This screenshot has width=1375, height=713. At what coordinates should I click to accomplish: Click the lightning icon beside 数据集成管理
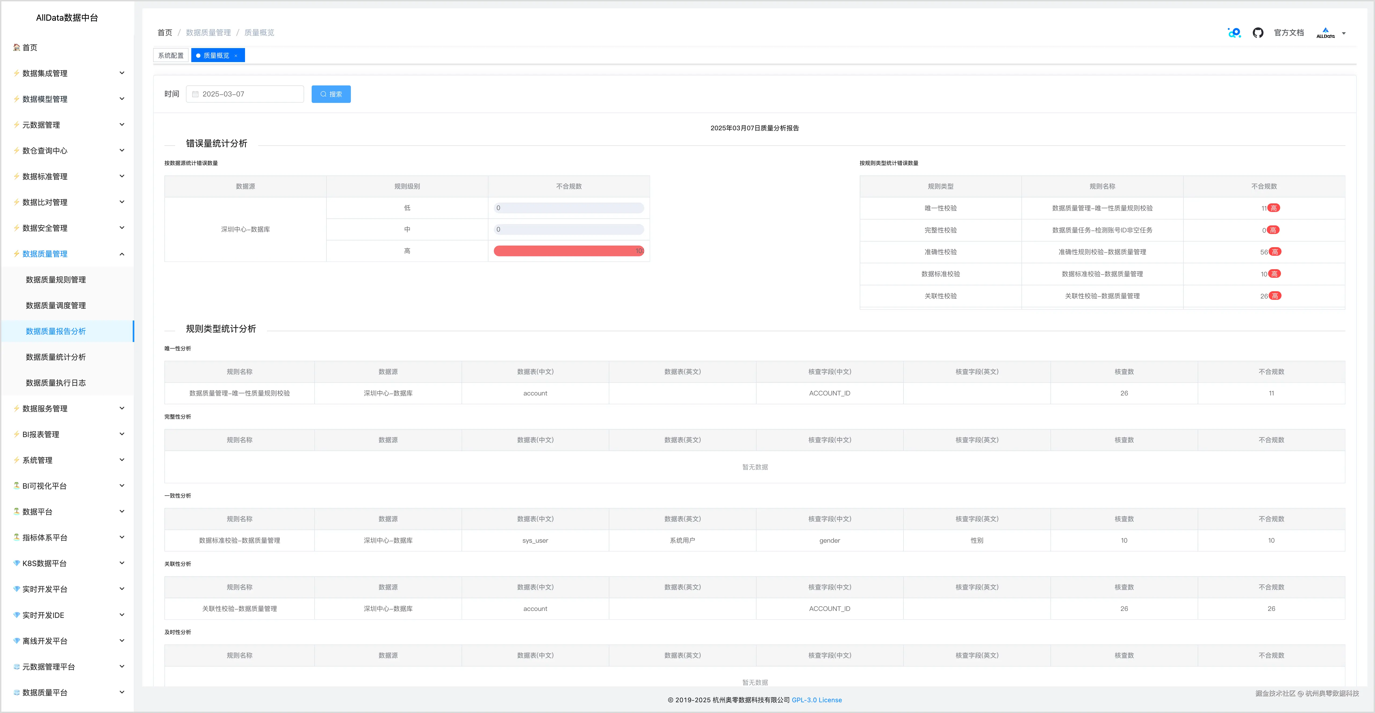pos(17,73)
